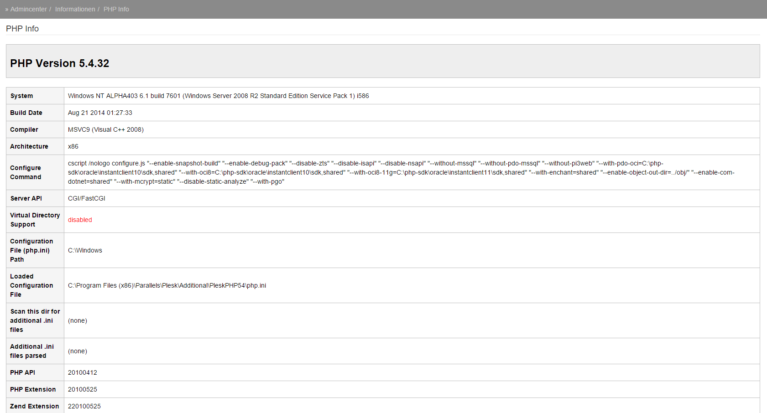Select the PleskPHP54\php.ini path value
Viewport: 767px width, 413px height.
click(x=167, y=285)
